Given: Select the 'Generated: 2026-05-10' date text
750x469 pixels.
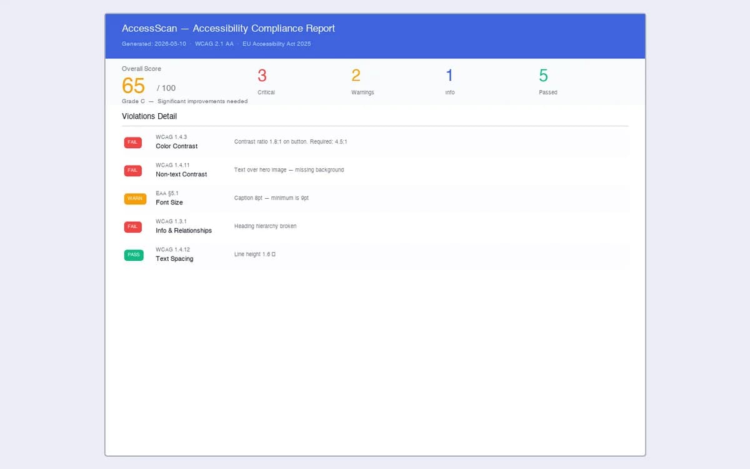Looking at the screenshot, I should pyautogui.click(x=154, y=44).
